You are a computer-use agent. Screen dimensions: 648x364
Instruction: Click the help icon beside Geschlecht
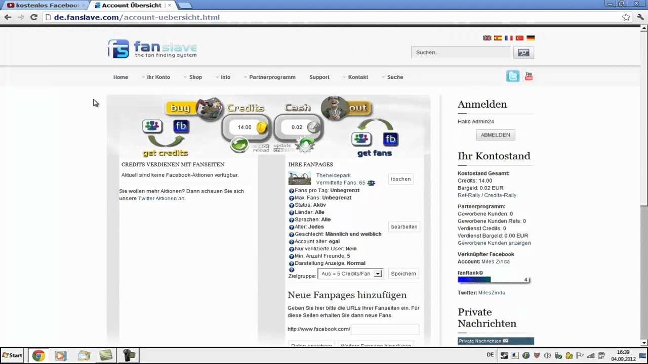click(x=292, y=235)
